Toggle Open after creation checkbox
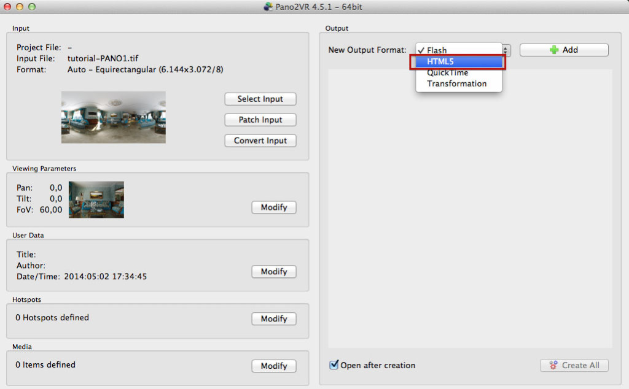The width and height of the screenshot is (629, 389). [334, 364]
